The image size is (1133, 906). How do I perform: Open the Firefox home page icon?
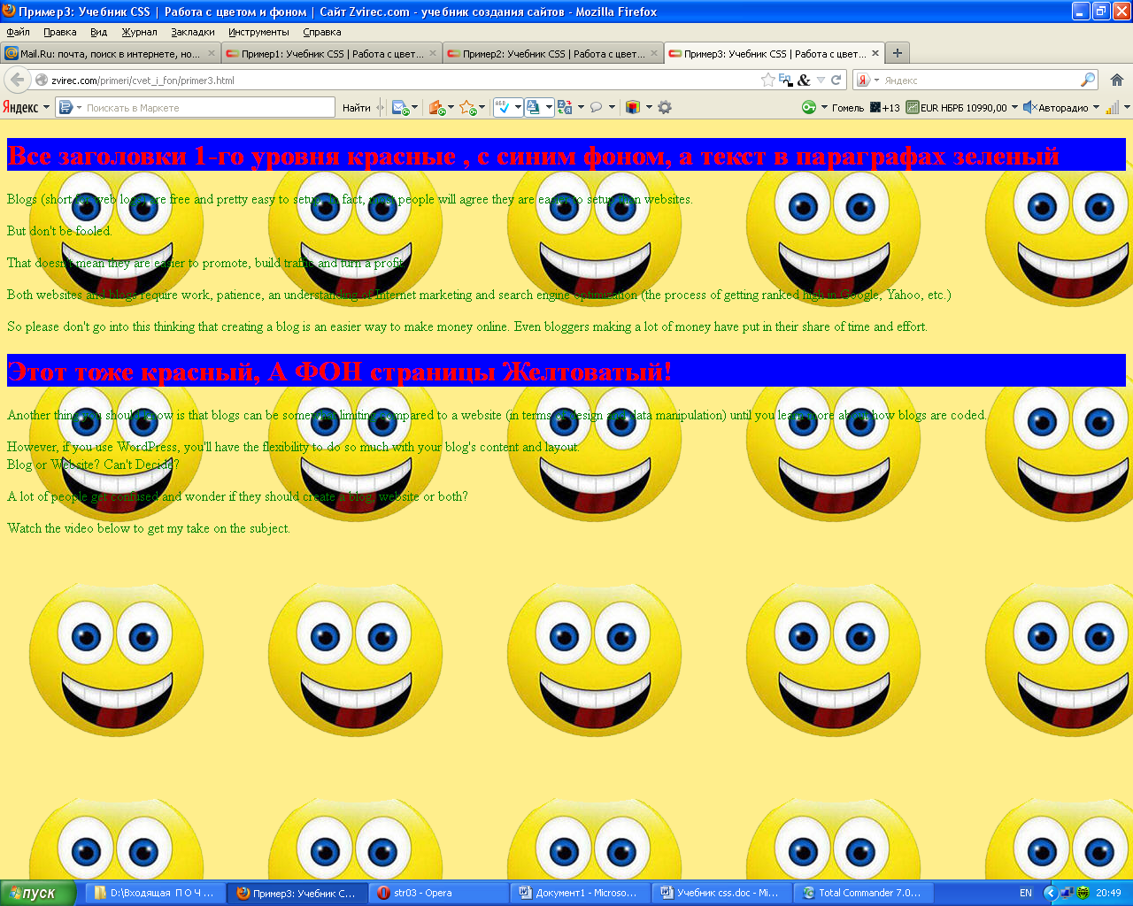tap(1116, 80)
